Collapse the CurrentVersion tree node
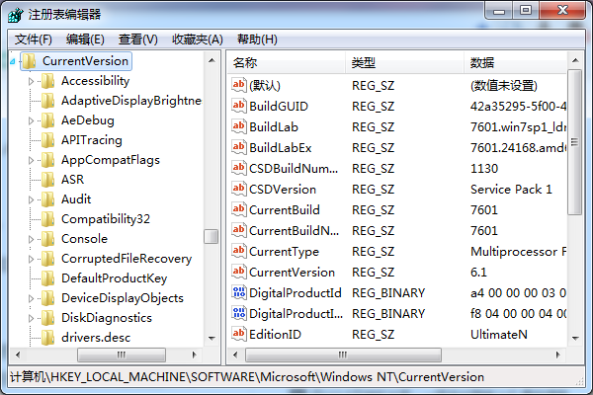 [13, 61]
